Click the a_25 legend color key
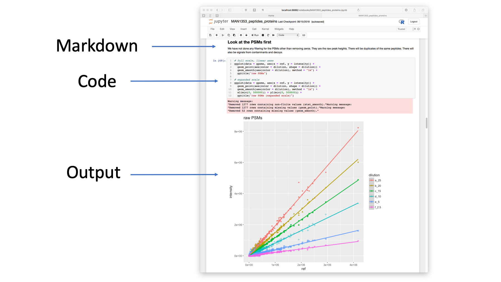Image resolution: width=501 pixels, height=282 pixels. point(371,180)
